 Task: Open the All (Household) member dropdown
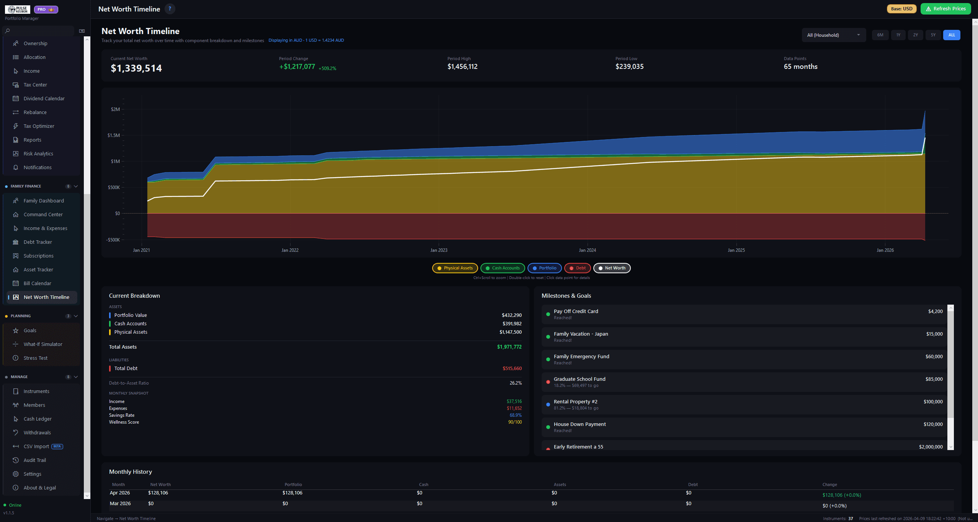pos(834,35)
